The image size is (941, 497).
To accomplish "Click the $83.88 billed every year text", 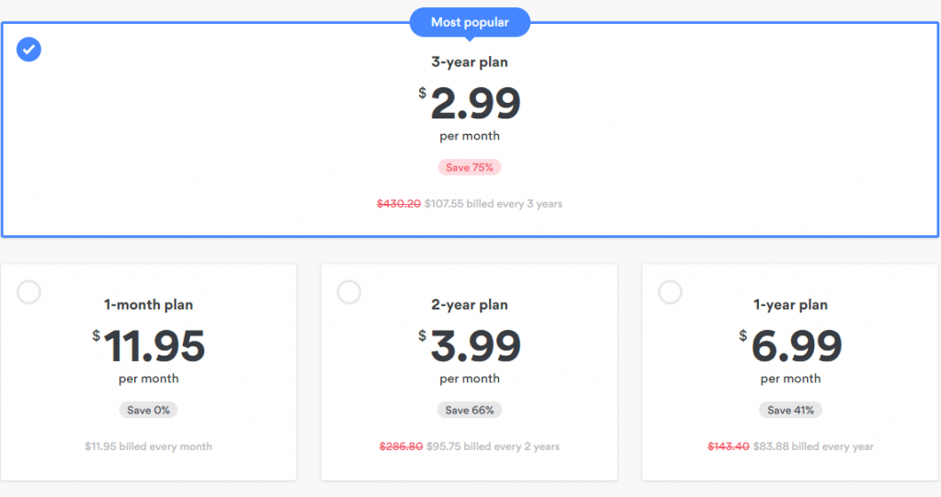I will pyautogui.click(x=813, y=446).
